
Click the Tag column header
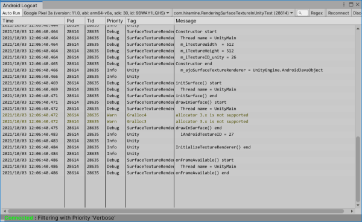(150, 21)
